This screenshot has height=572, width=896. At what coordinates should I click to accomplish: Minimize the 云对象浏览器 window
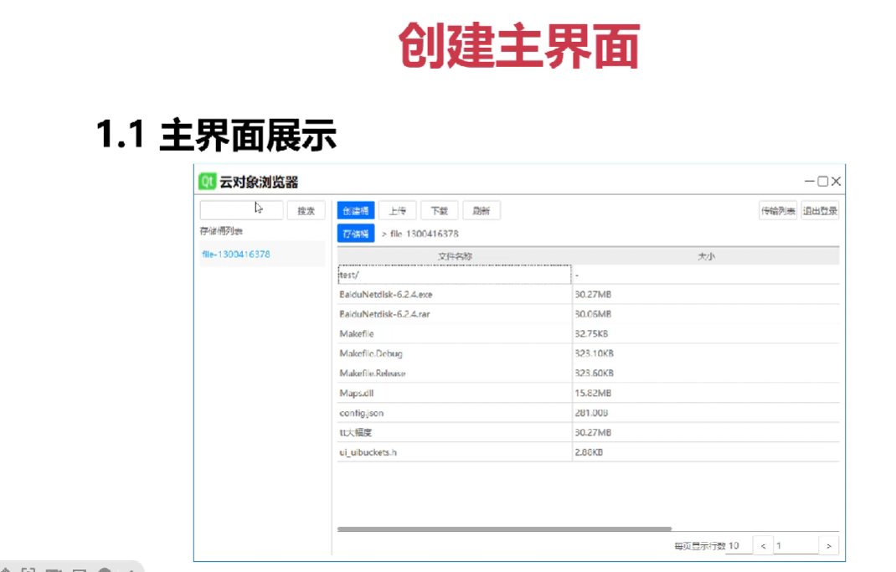click(x=809, y=181)
